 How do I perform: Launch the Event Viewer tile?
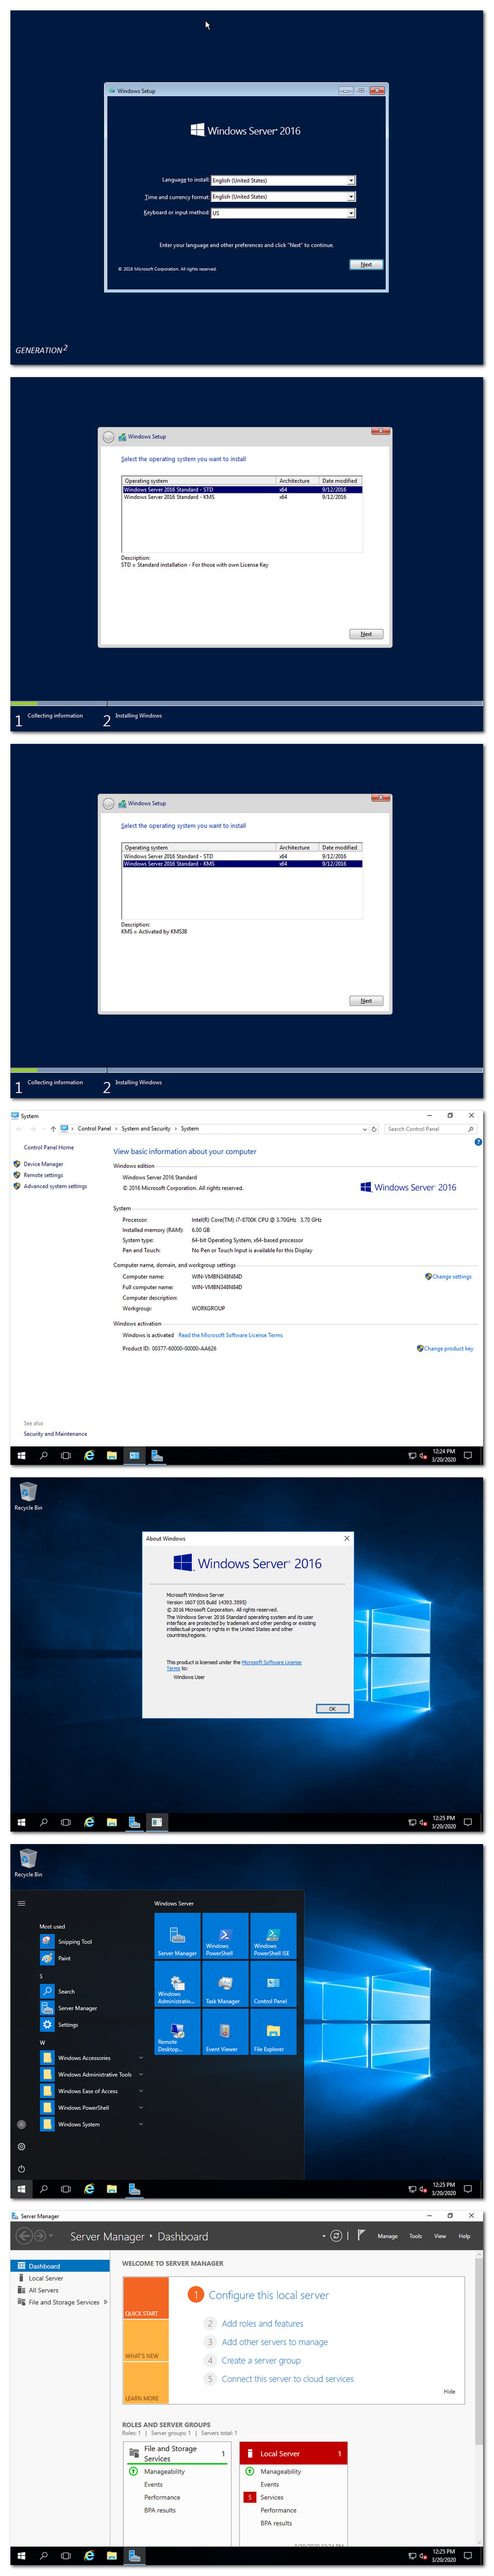click(225, 2031)
